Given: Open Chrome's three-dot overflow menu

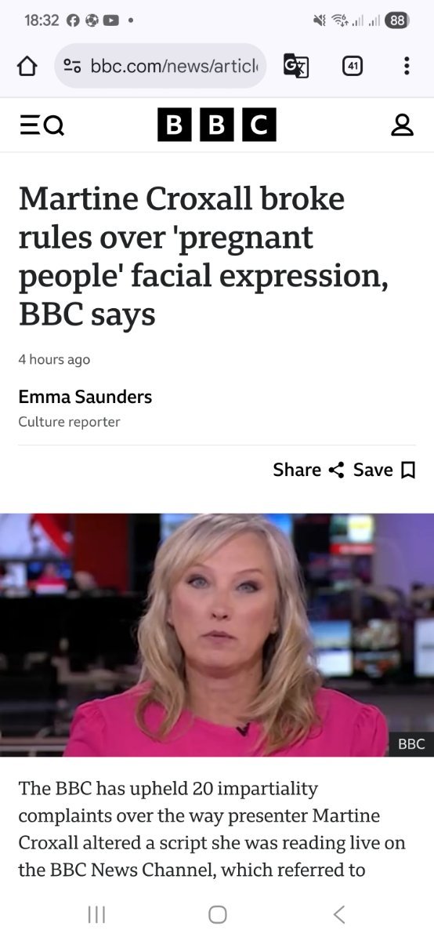Looking at the screenshot, I should click(x=406, y=66).
